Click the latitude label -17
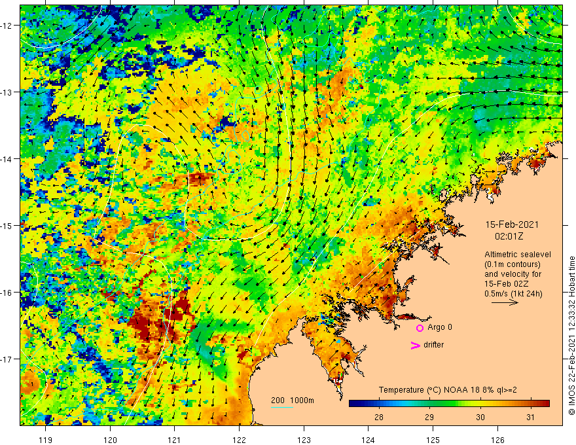Image resolution: width=576 pixels, height=445 pixels. pos(7,359)
